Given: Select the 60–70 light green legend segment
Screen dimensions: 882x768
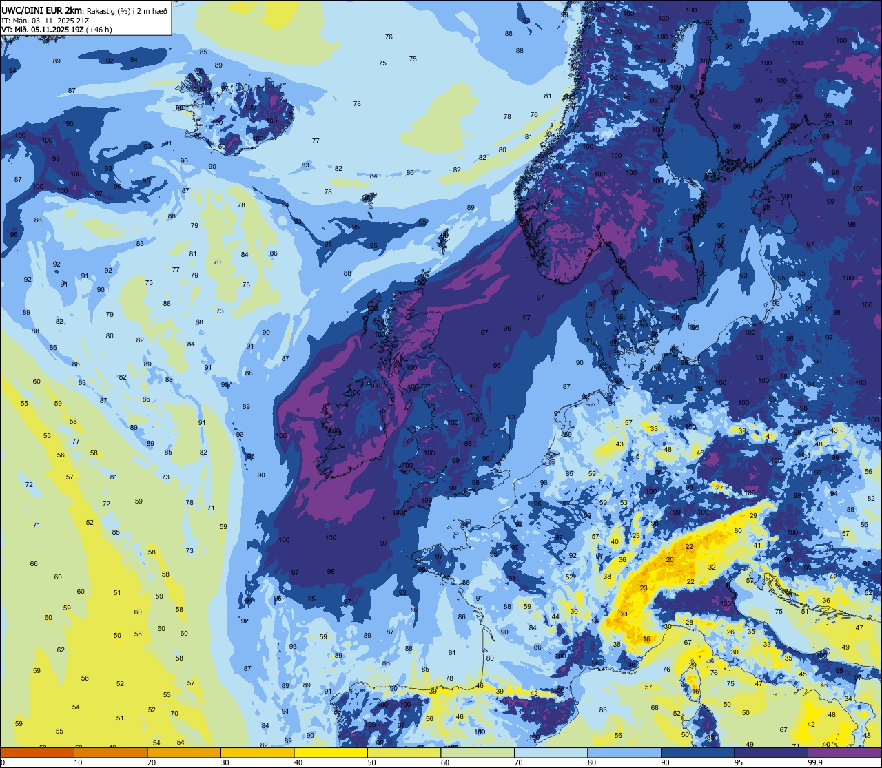Looking at the screenshot, I should pos(478,752).
